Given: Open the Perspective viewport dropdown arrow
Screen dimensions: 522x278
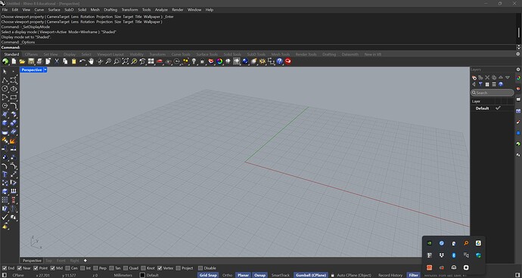Looking at the screenshot, I should (x=45, y=69).
